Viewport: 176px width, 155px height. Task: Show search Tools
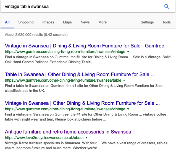tap(166, 22)
